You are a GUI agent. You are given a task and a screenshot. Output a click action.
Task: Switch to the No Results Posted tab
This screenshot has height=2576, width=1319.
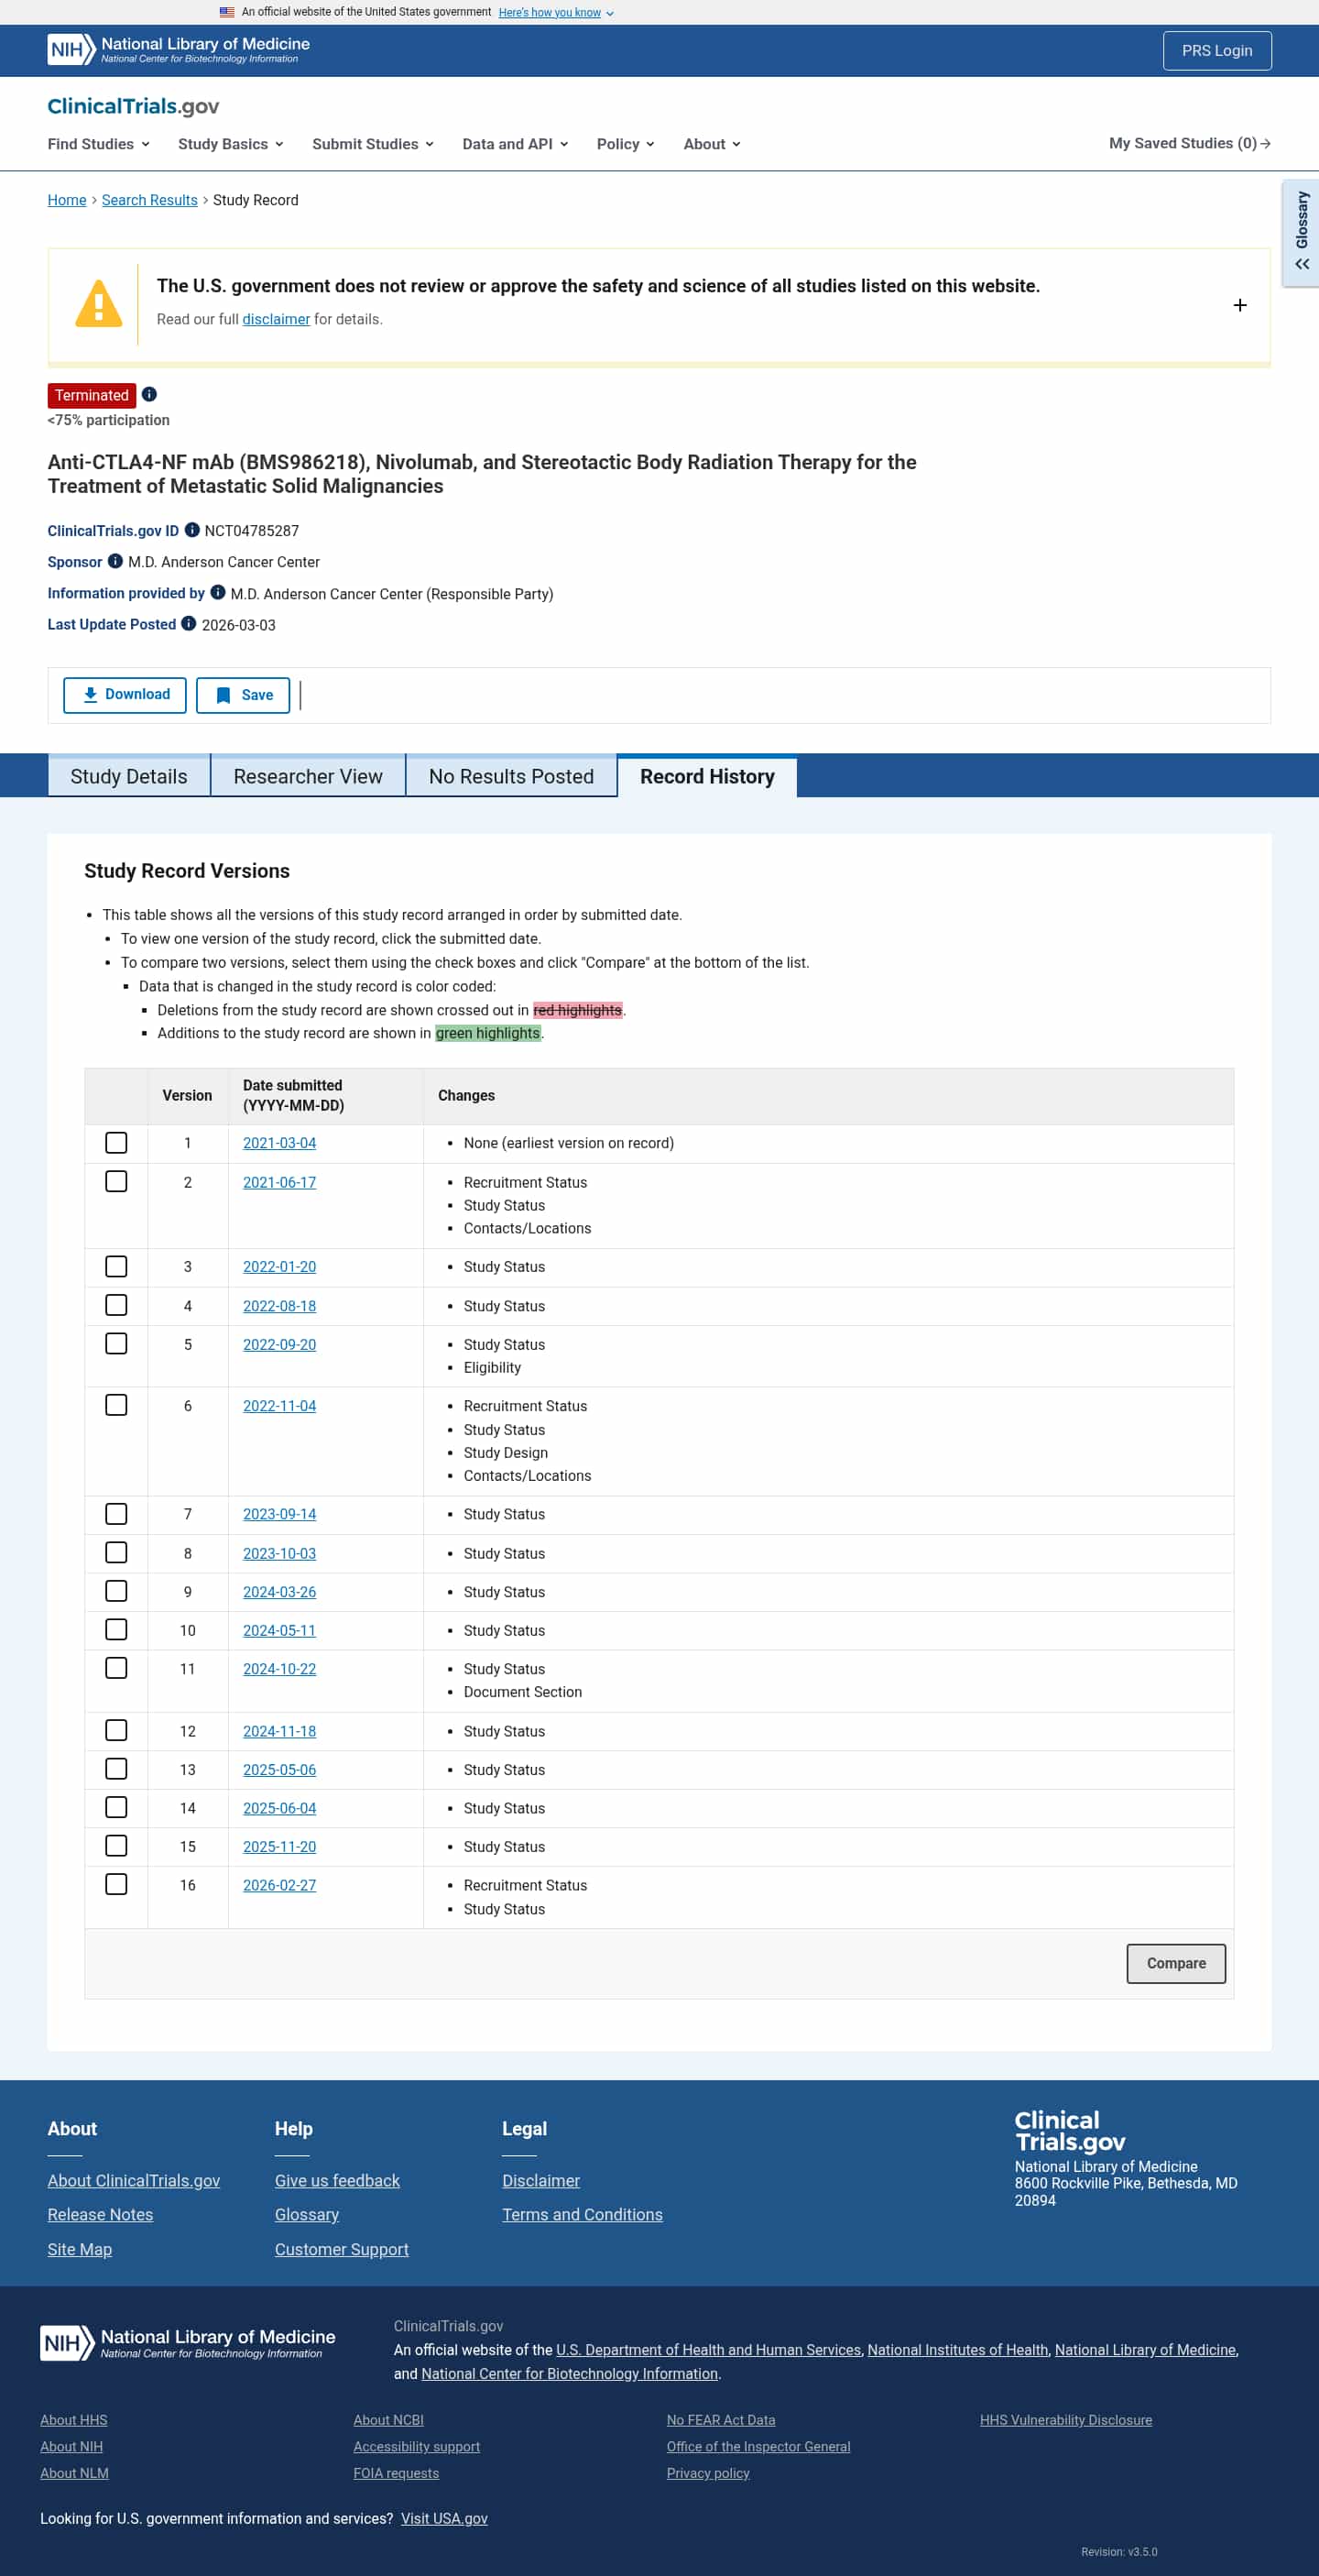click(x=512, y=777)
